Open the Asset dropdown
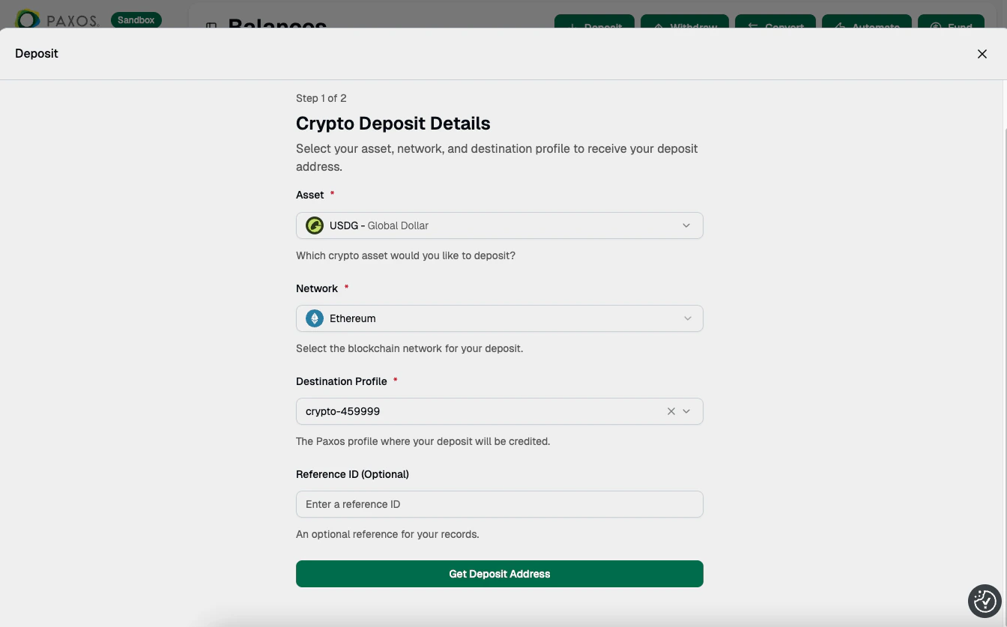The height and width of the screenshot is (627, 1007). point(686,225)
